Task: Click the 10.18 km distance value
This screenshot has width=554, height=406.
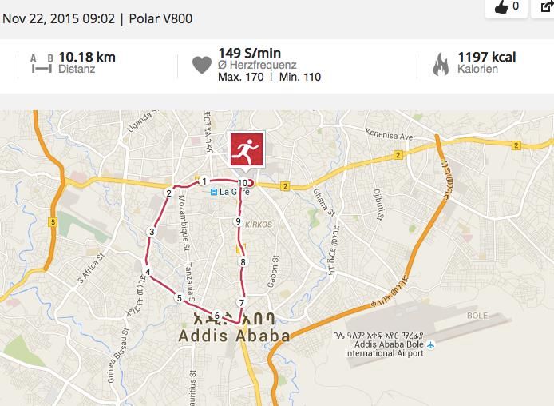Action: click(87, 57)
